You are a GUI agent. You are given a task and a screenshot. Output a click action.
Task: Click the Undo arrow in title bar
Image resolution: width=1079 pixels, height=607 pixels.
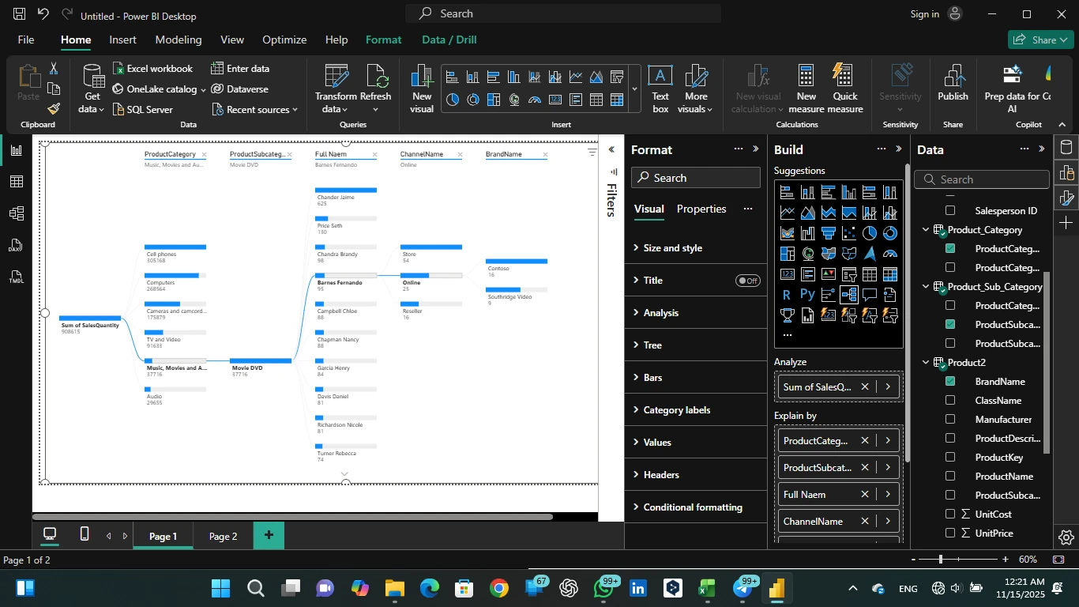43,14
